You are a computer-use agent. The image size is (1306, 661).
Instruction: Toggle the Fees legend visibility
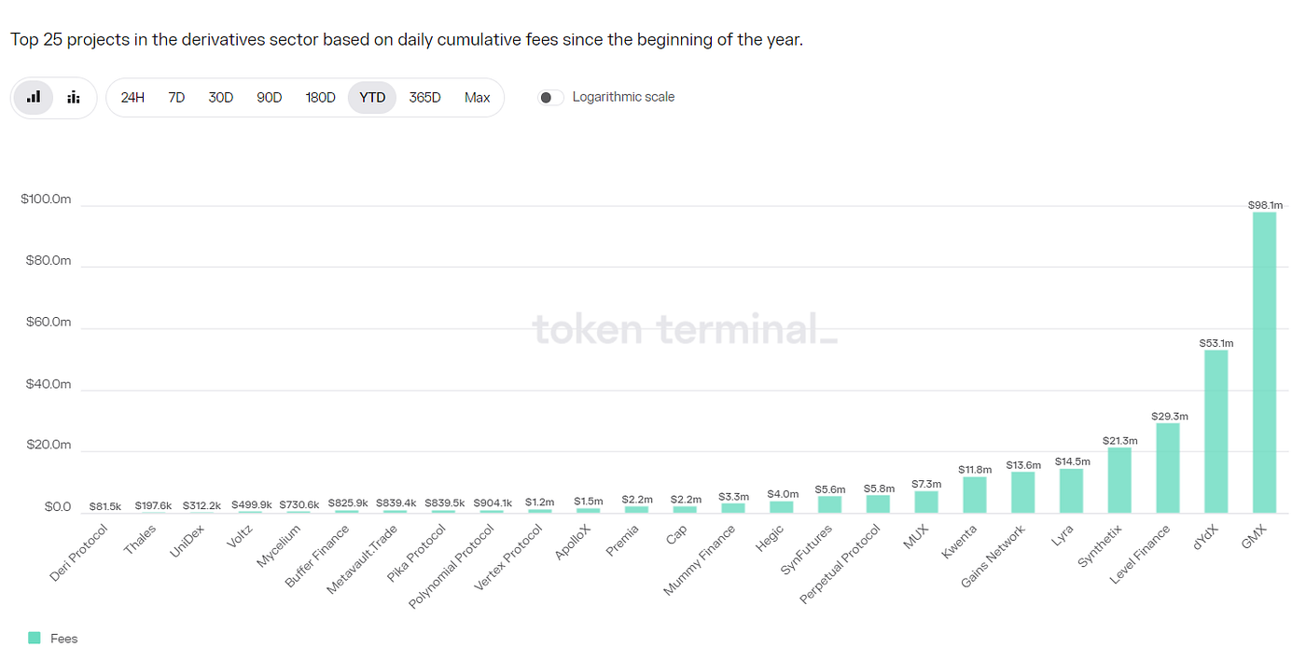63,639
